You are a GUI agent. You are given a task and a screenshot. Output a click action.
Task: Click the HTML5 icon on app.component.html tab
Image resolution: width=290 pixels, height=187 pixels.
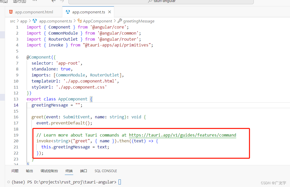11,12
